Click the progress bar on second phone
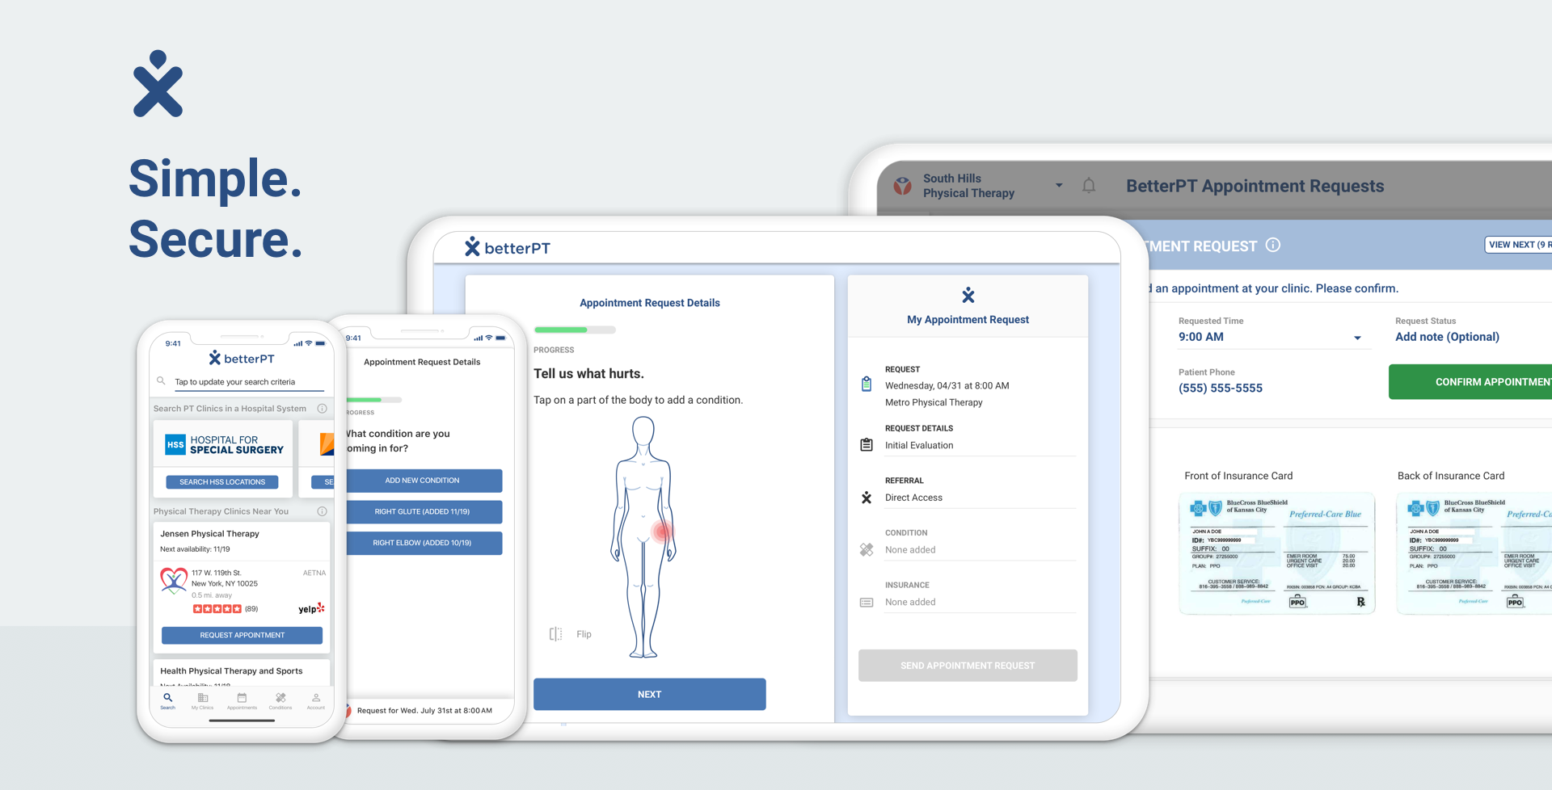This screenshot has width=1552, height=790. (x=373, y=400)
